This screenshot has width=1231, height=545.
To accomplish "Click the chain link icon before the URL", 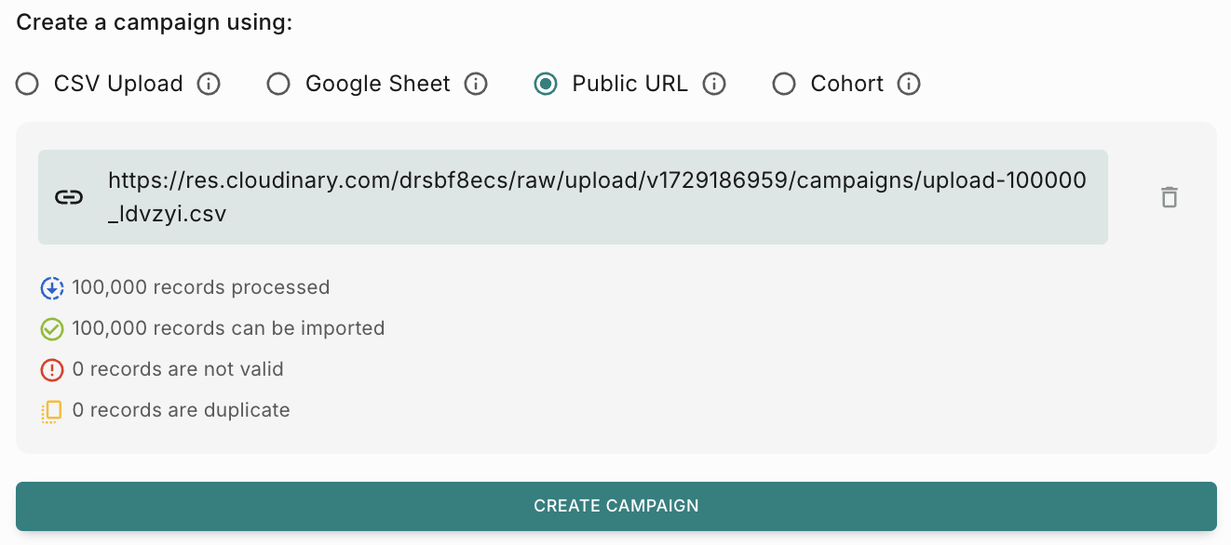I will pos(69,197).
